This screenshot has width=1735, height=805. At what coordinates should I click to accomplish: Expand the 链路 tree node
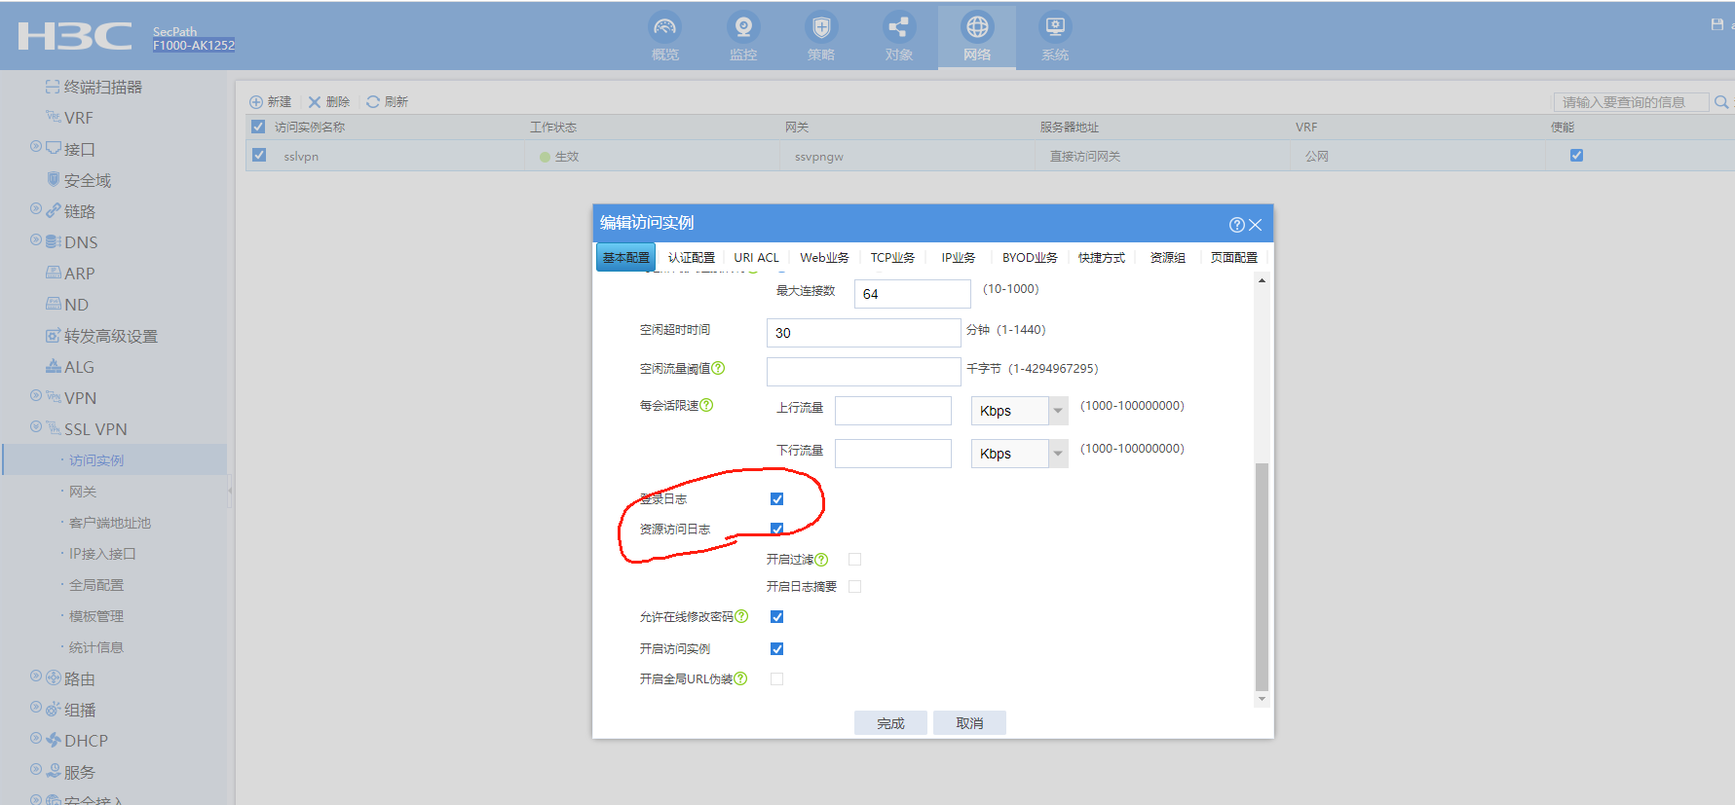coord(36,209)
